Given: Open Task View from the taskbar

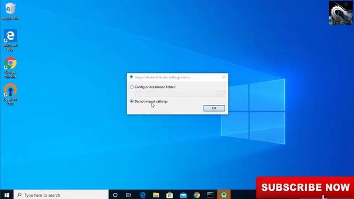Looking at the screenshot, I should [x=128, y=195].
